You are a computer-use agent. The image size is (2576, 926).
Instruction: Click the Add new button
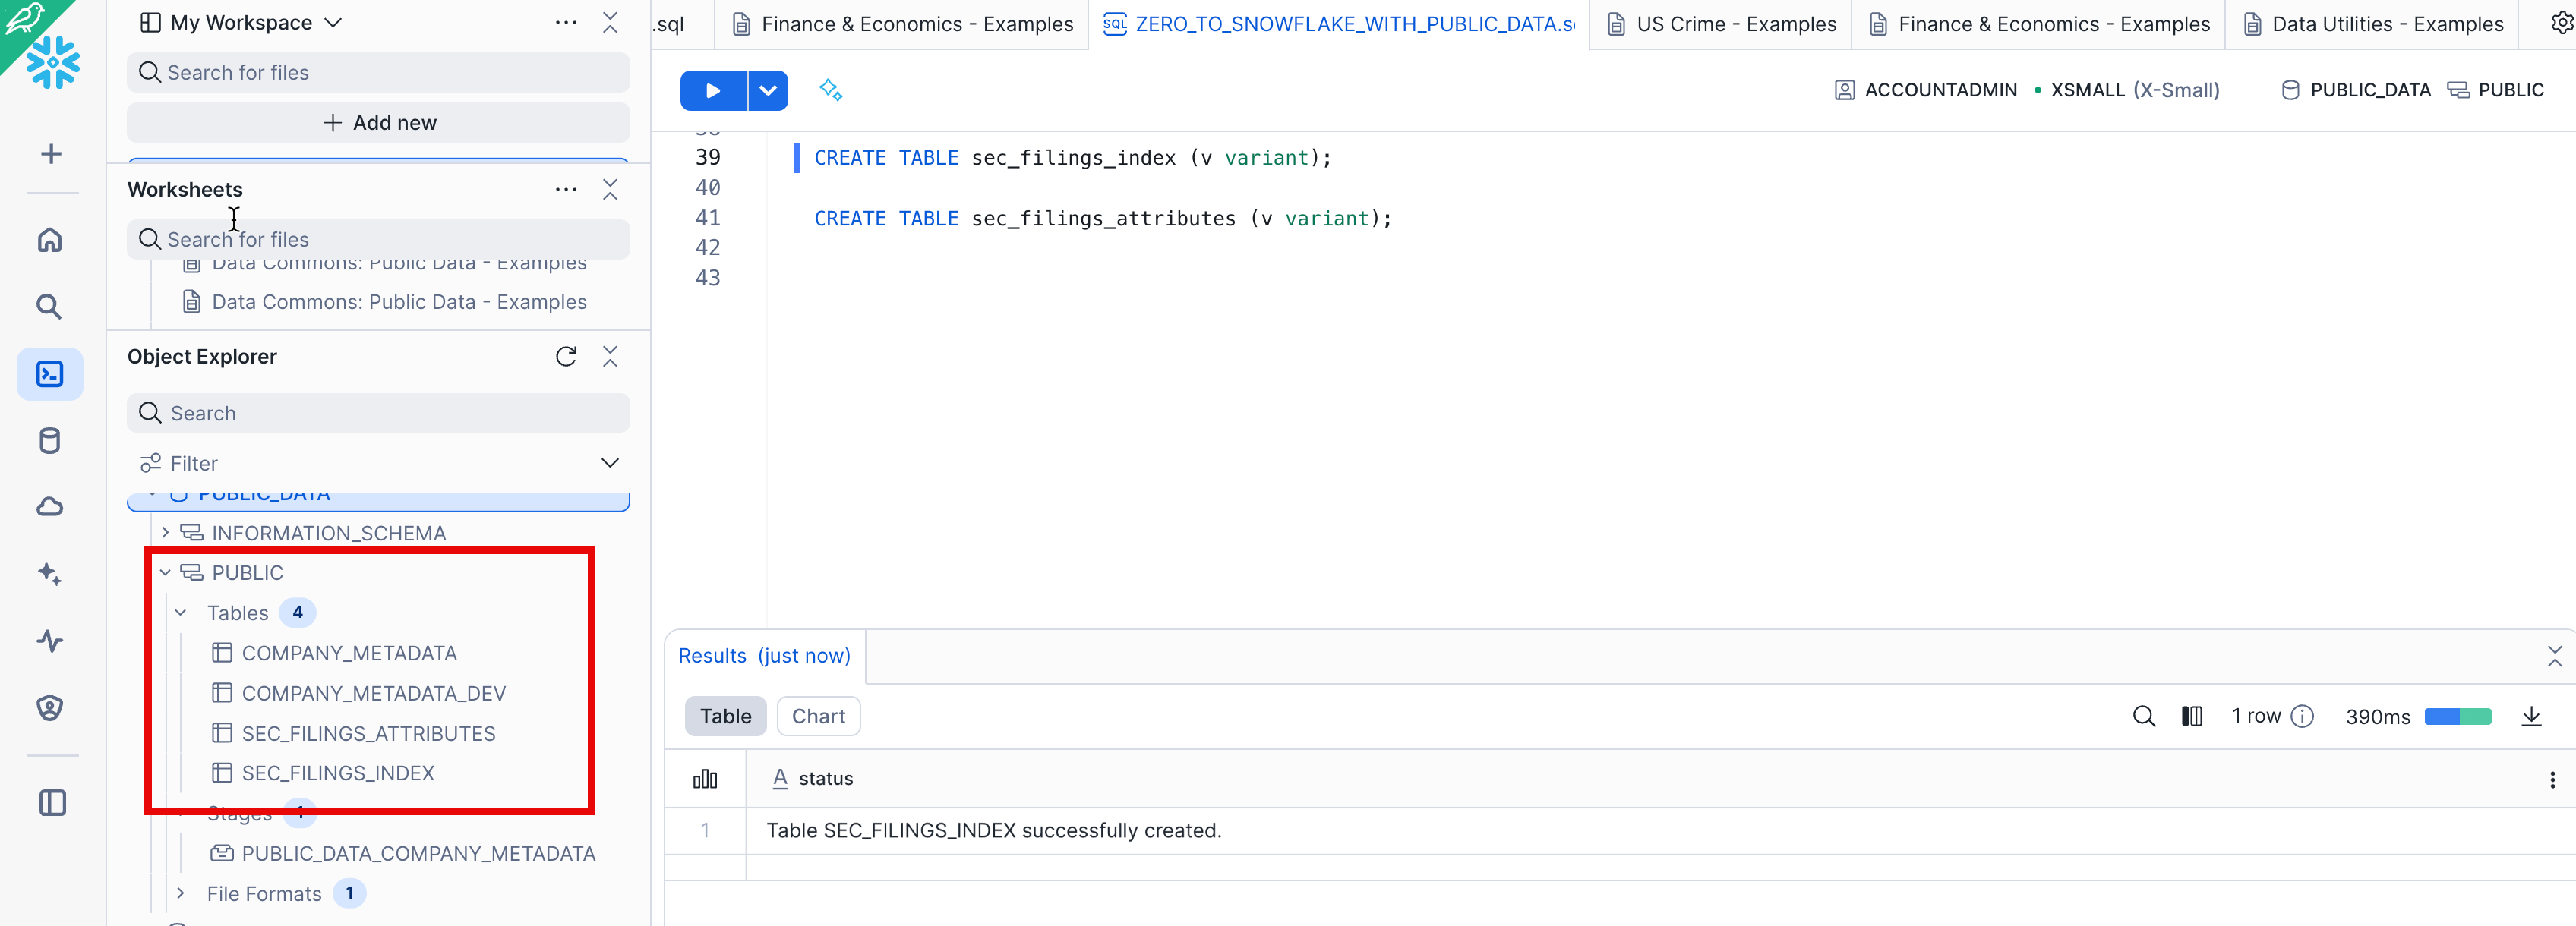click(379, 123)
